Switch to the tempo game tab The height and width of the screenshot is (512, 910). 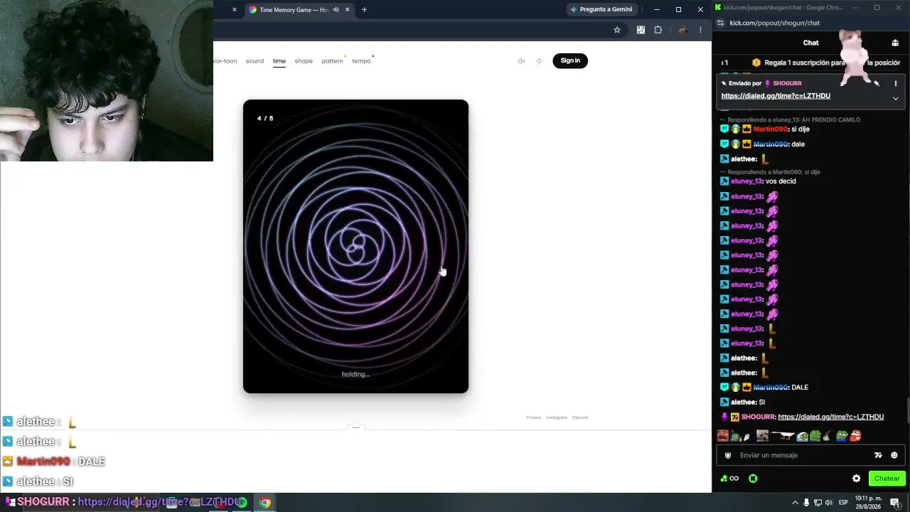(361, 61)
